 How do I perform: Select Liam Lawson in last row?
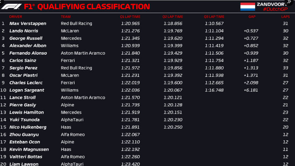point(24,164)
